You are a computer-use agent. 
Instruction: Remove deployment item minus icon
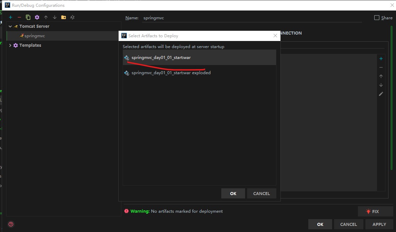pos(381,67)
